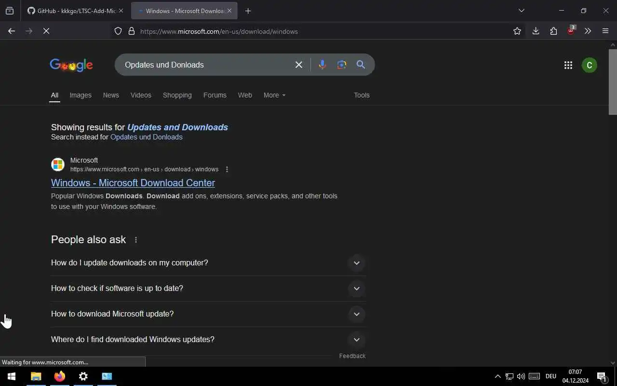Viewport: 617px width, 386px height.
Task: Expand How to download Microsoft update
Action: pyautogui.click(x=208, y=314)
